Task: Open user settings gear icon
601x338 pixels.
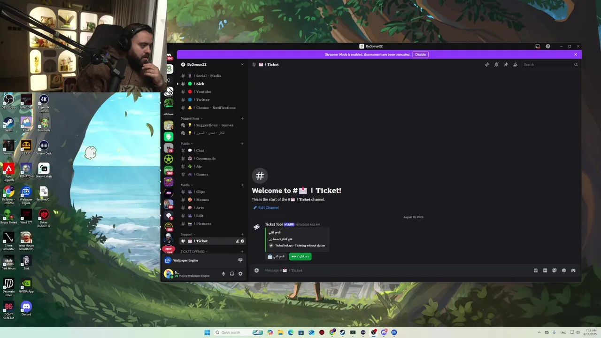Action: click(x=240, y=274)
